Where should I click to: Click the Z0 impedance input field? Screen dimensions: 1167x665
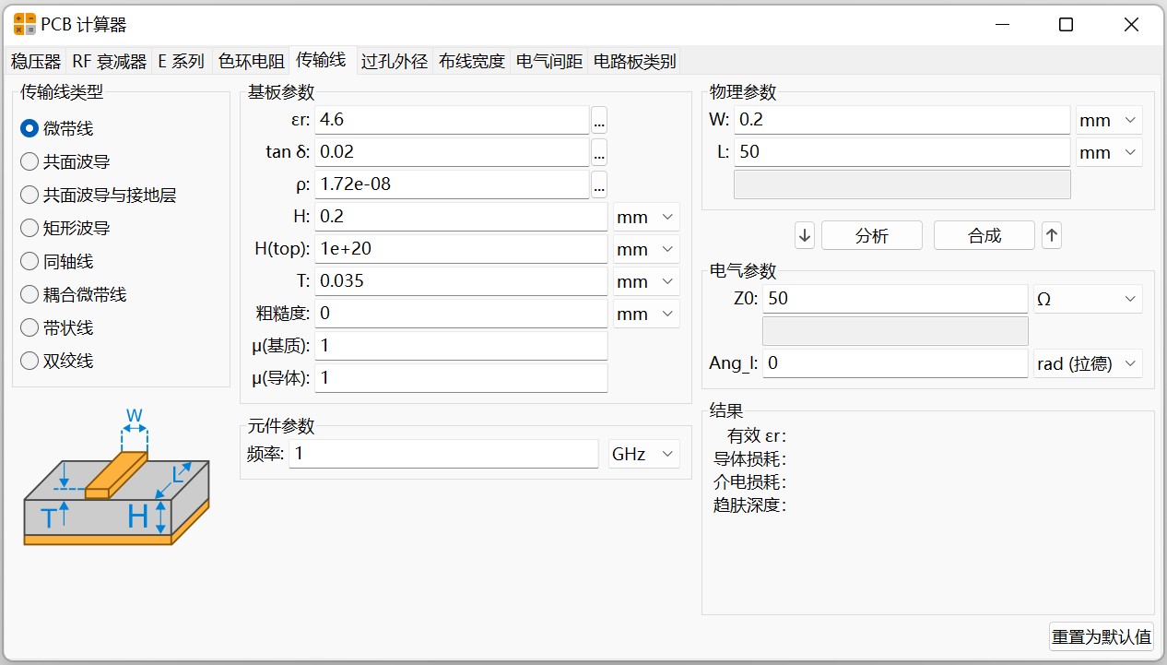895,299
